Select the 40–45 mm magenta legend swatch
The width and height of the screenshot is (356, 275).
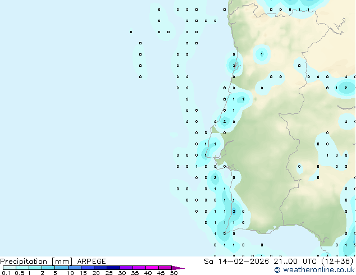pyautogui.click(x=152, y=268)
